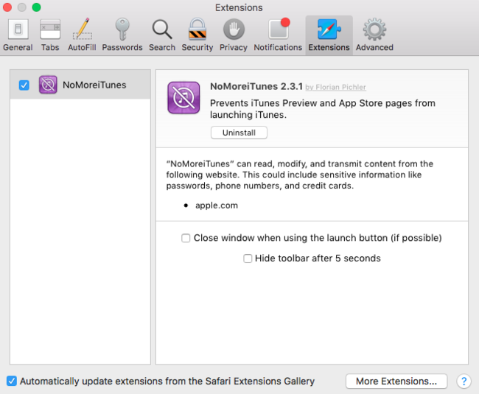Open the Notifications preferences pane

pos(278,35)
